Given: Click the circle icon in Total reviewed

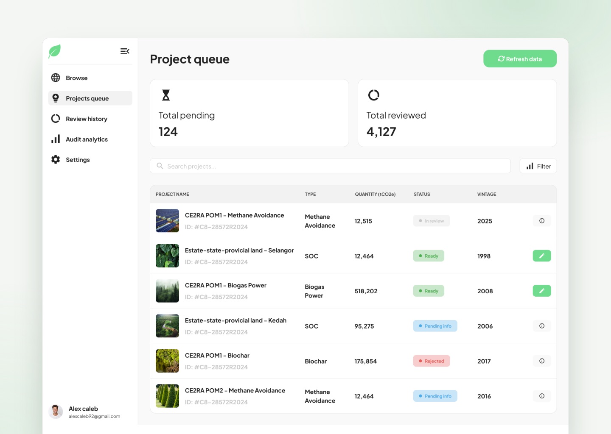Looking at the screenshot, I should tap(374, 95).
